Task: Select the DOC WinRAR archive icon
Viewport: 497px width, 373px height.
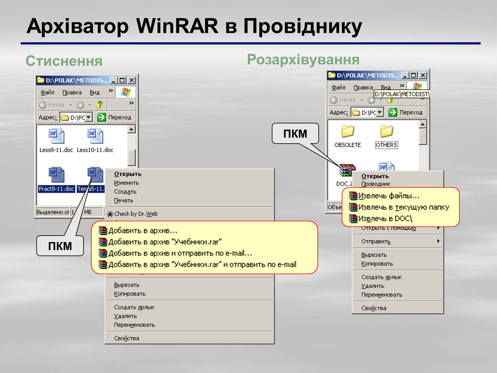Action: coord(348,170)
